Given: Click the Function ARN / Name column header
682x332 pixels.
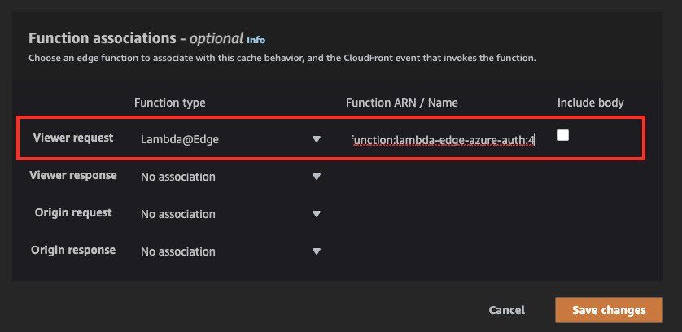Looking at the screenshot, I should 402,103.
